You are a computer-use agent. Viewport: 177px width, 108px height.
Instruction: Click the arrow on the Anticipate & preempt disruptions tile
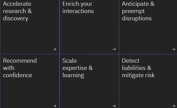point(174,49)
